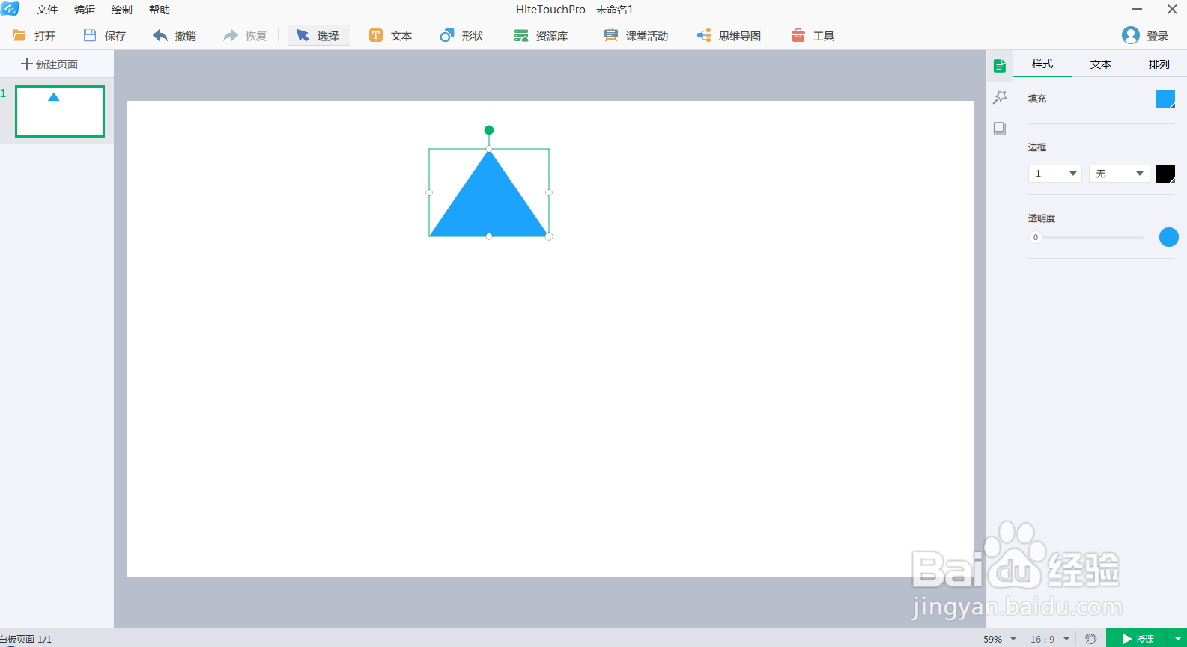Open the 帮助 menu
This screenshot has height=647, width=1187.
160,10
